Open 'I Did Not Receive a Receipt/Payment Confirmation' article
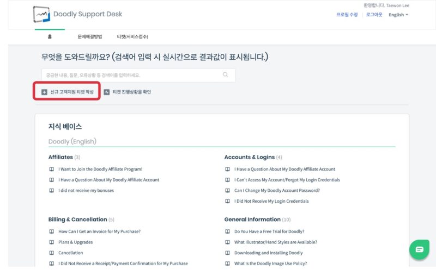 click(123, 264)
